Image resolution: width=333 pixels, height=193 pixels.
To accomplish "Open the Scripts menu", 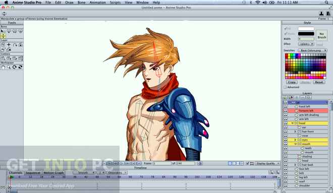I will (x=115, y=3).
